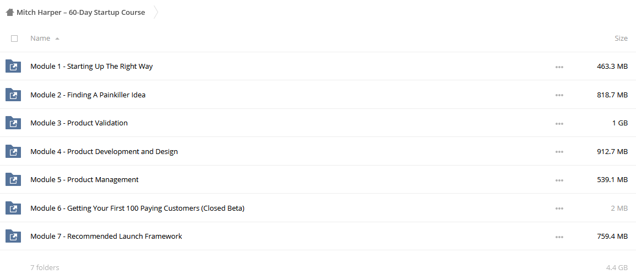Open Module 6 shared folder icon
This screenshot has height=280, width=636.
tap(13, 208)
